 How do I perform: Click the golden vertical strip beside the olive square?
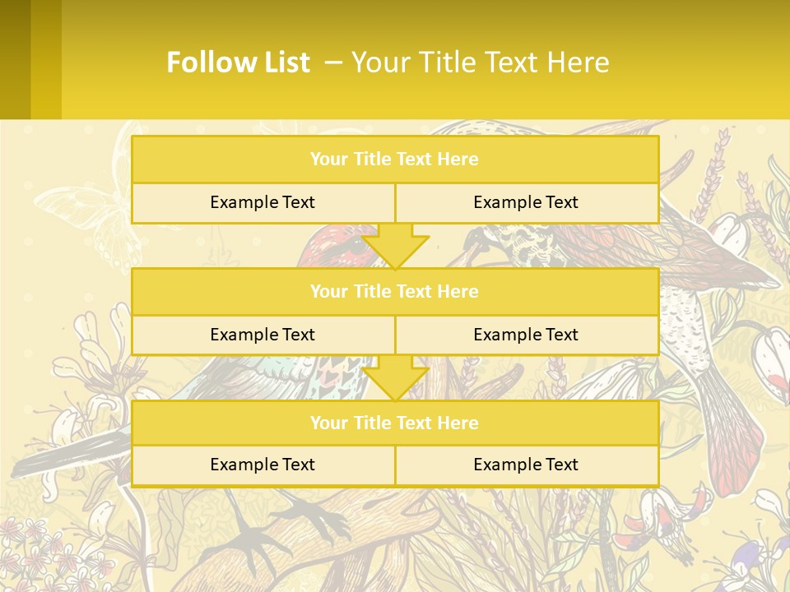[x=46, y=59]
